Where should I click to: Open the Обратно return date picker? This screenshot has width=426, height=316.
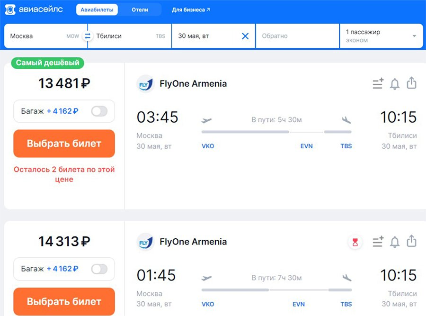pos(297,36)
